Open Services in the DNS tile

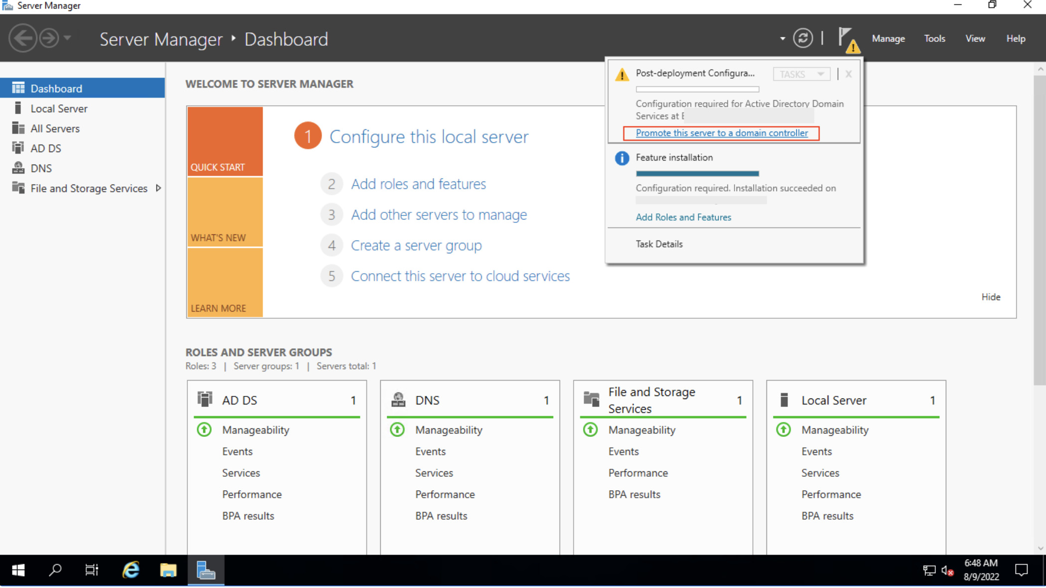(434, 473)
